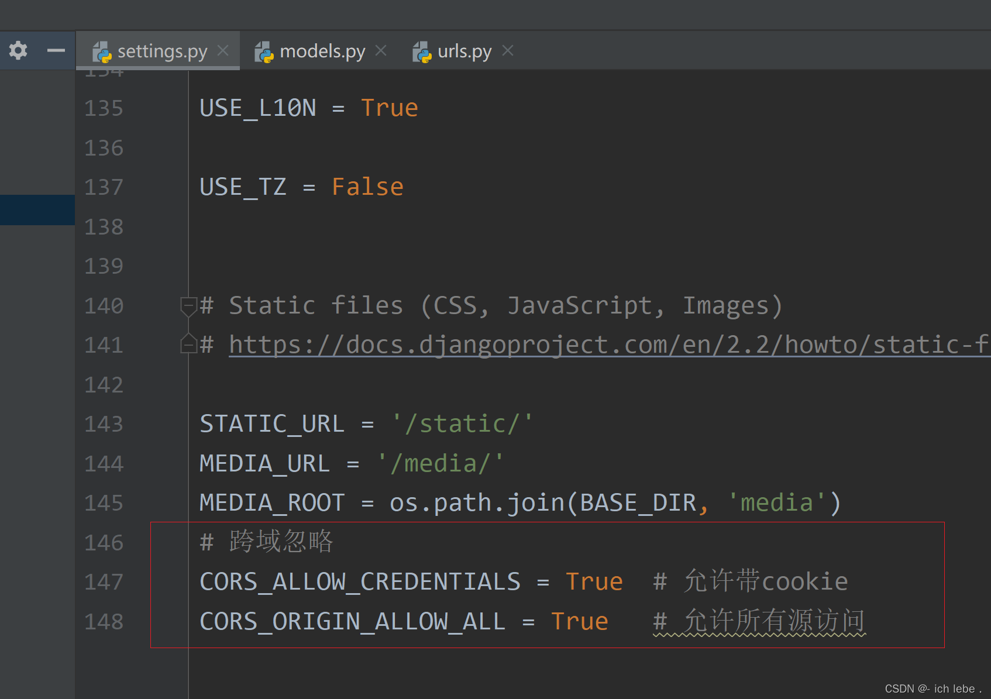Viewport: 991px width, 699px height.
Task: Click line number 146 in the gutter
Action: (x=104, y=543)
